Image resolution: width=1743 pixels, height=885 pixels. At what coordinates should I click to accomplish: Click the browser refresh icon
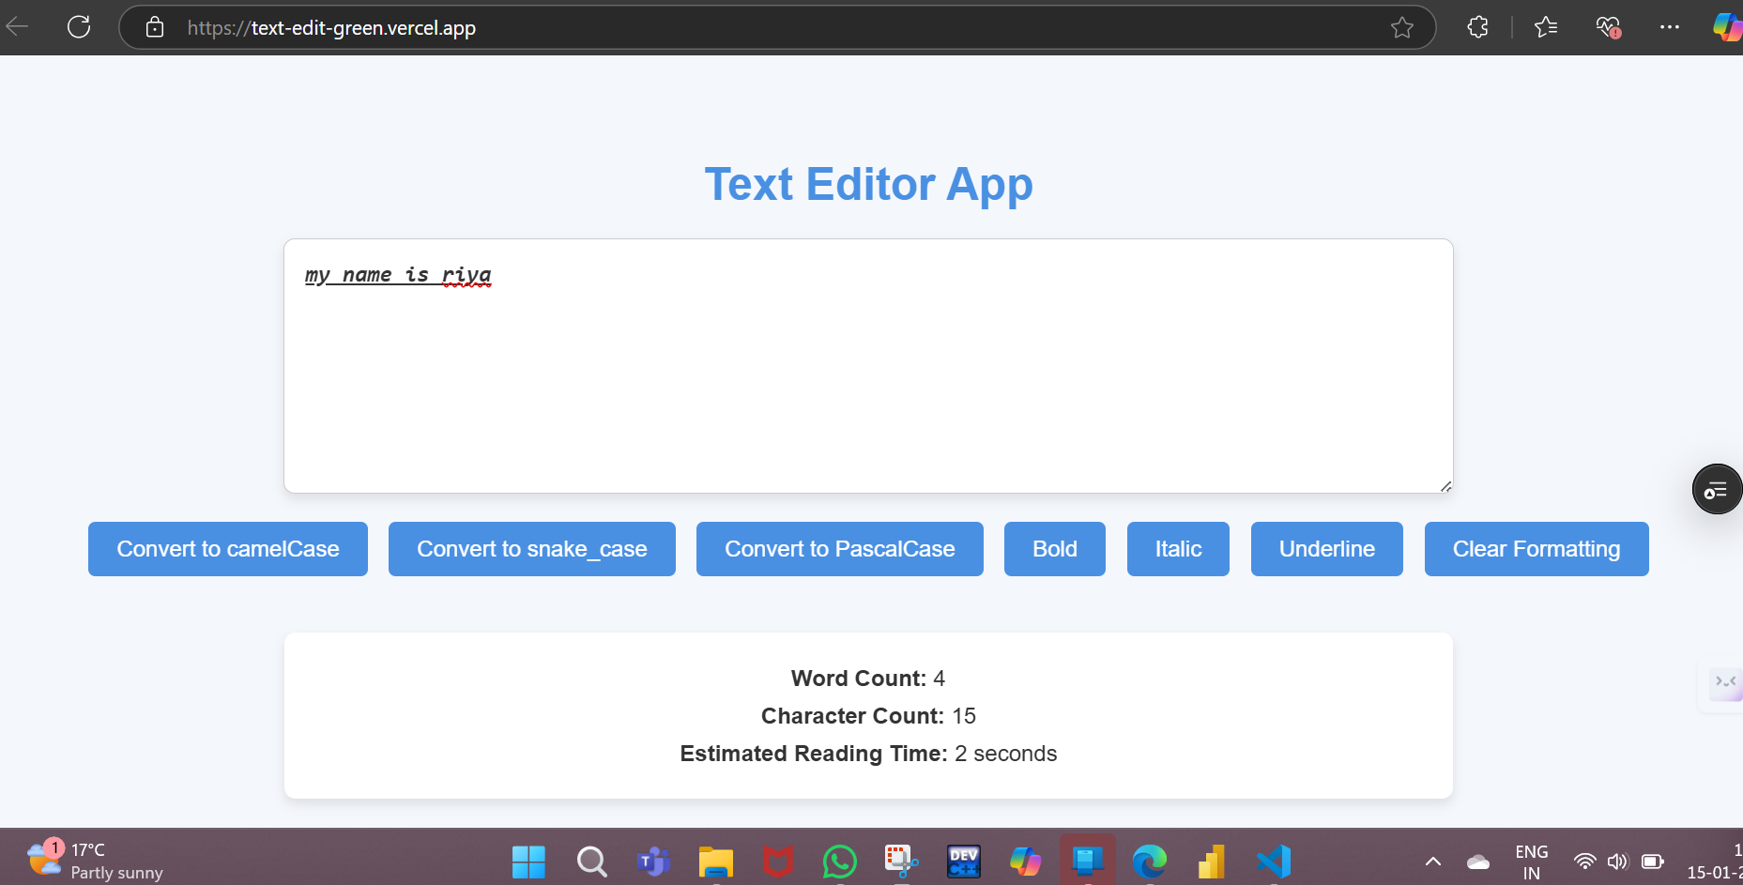click(x=79, y=27)
